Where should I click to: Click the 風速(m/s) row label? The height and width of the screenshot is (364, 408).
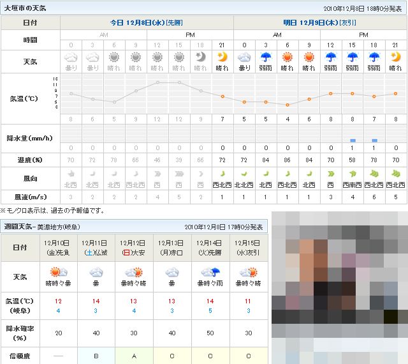coord(31,197)
